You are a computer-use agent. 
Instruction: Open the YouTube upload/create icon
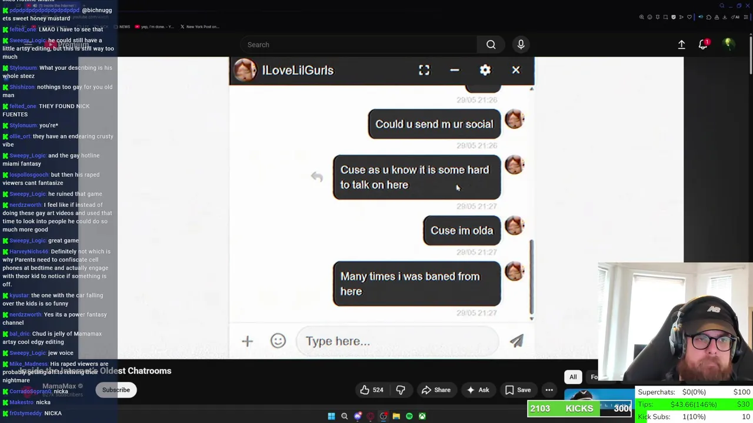[x=681, y=45]
